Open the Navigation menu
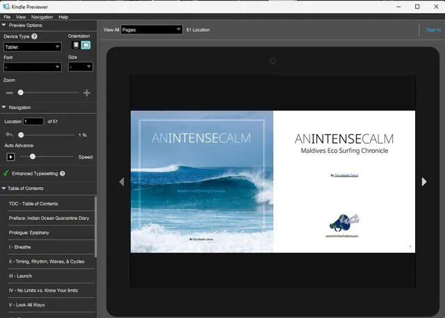Image resolution: width=445 pixels, height=318 pixels. [x=42, y=17]
